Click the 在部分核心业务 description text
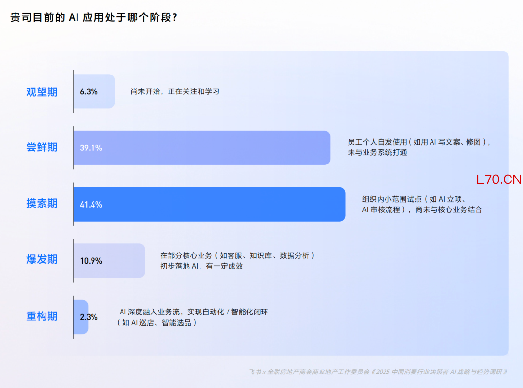The image size is (523, 388). point(237,255)
